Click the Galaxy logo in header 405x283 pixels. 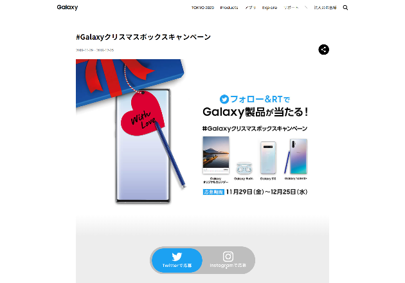pos(67,8)
